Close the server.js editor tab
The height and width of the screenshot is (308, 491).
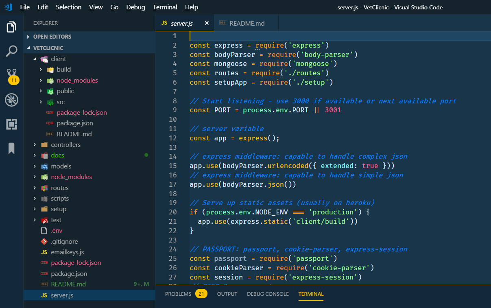point(207,23)
